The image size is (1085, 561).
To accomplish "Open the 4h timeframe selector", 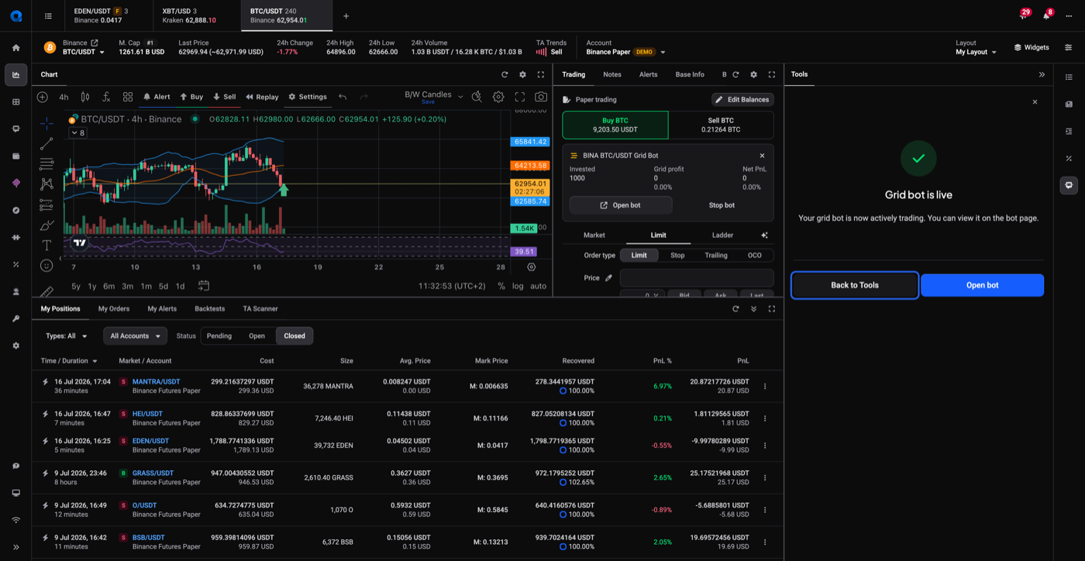I will [64, 97].
